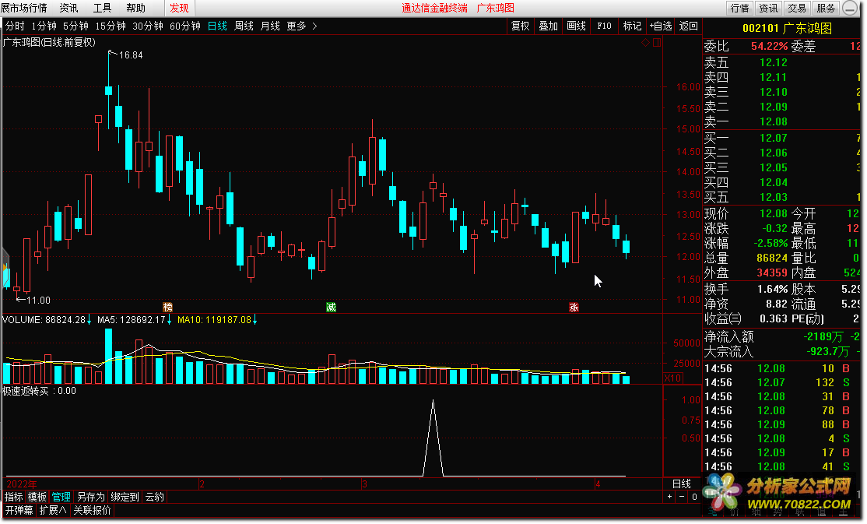Switch to the 周线 weekly tab

pos(244,26)
